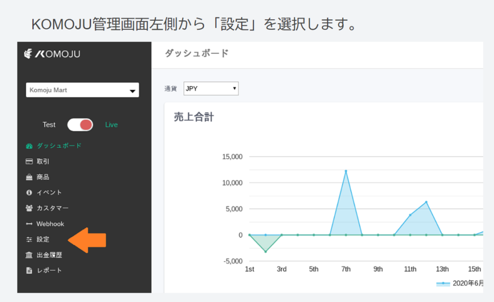Click the arrows icon beside Webhook
Screen dimensions: 494x302
coord(29,224)
